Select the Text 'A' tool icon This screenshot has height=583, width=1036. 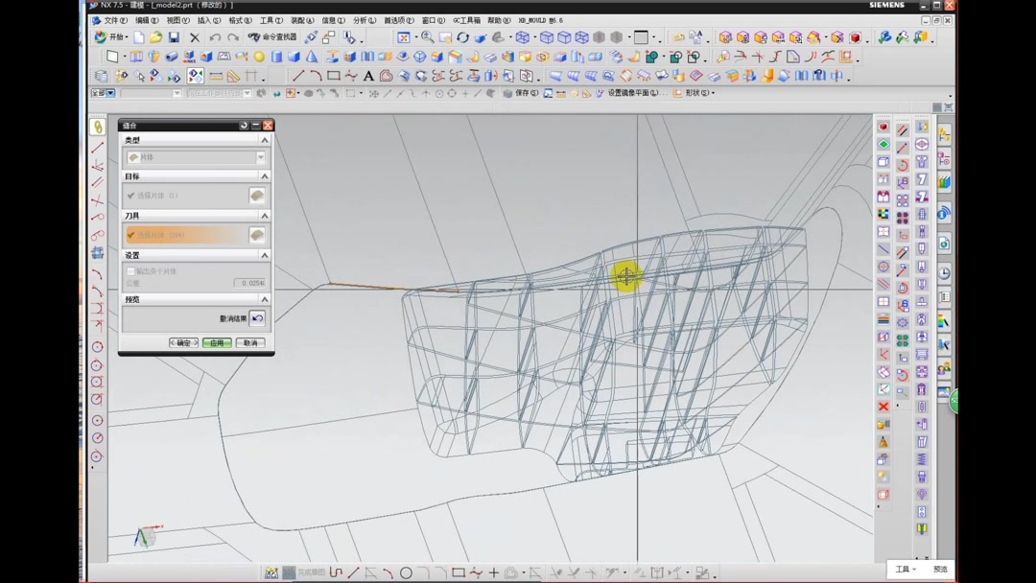click(x=368, y=76)
